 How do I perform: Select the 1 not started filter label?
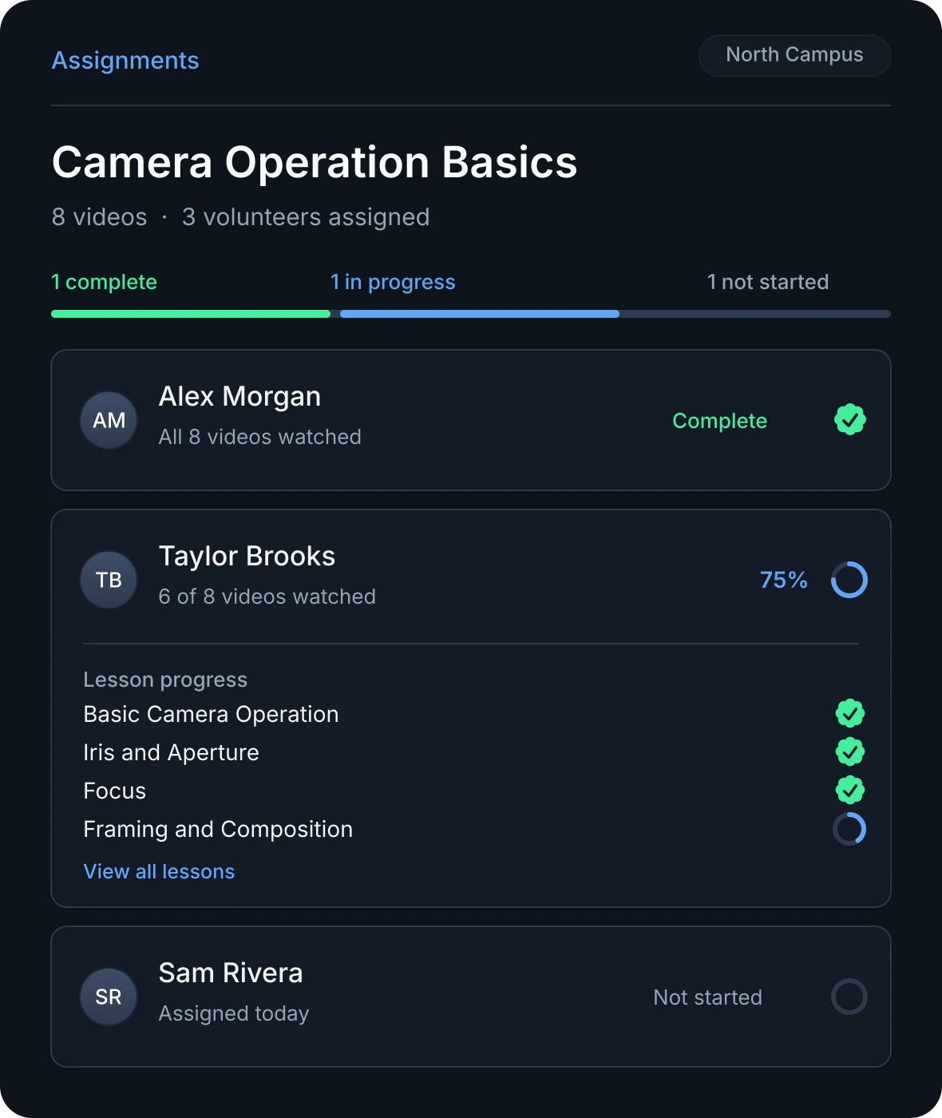pyautogui.click(x=768, y=282)
